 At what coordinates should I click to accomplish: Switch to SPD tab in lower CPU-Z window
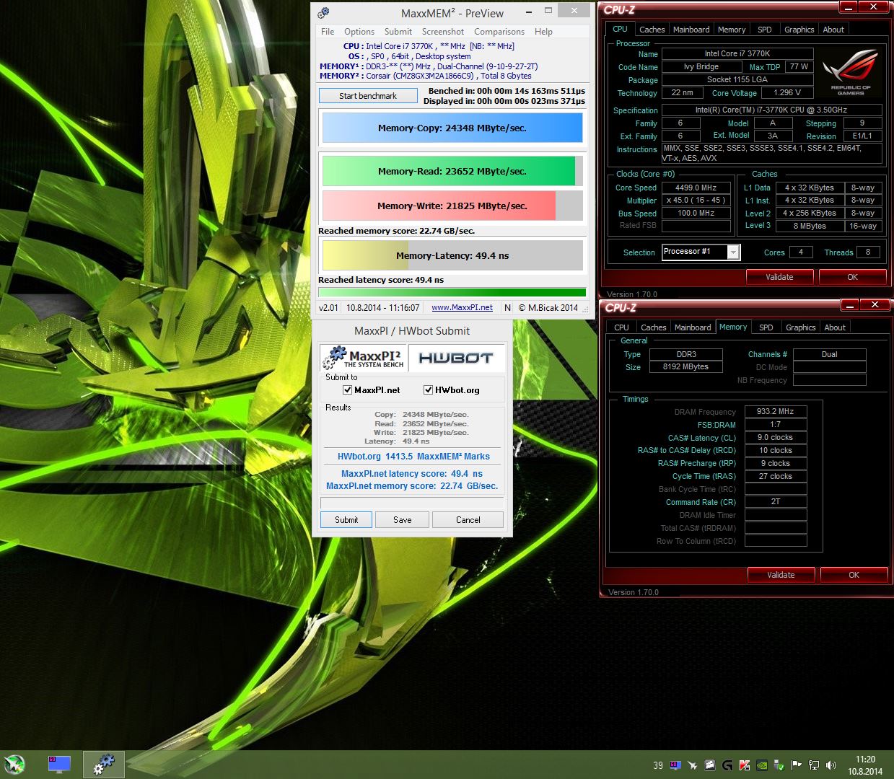point(766,327)
